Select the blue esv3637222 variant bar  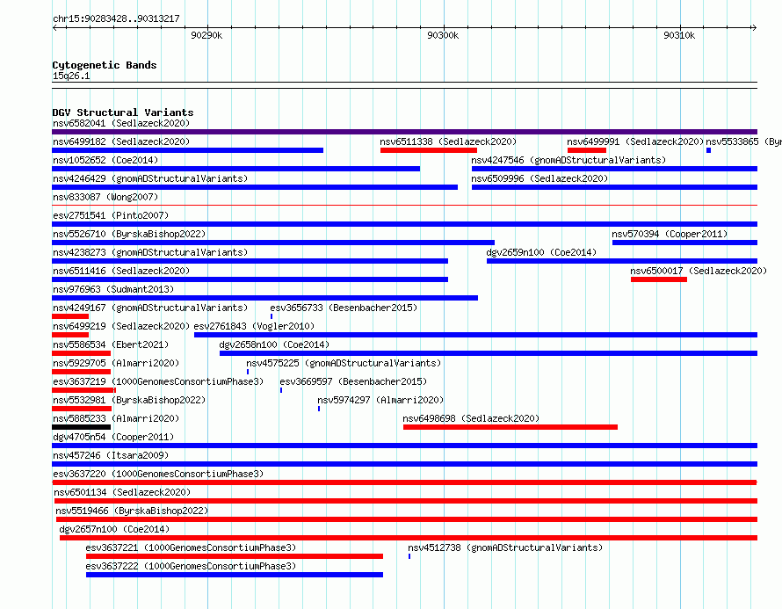coord(235,575)
